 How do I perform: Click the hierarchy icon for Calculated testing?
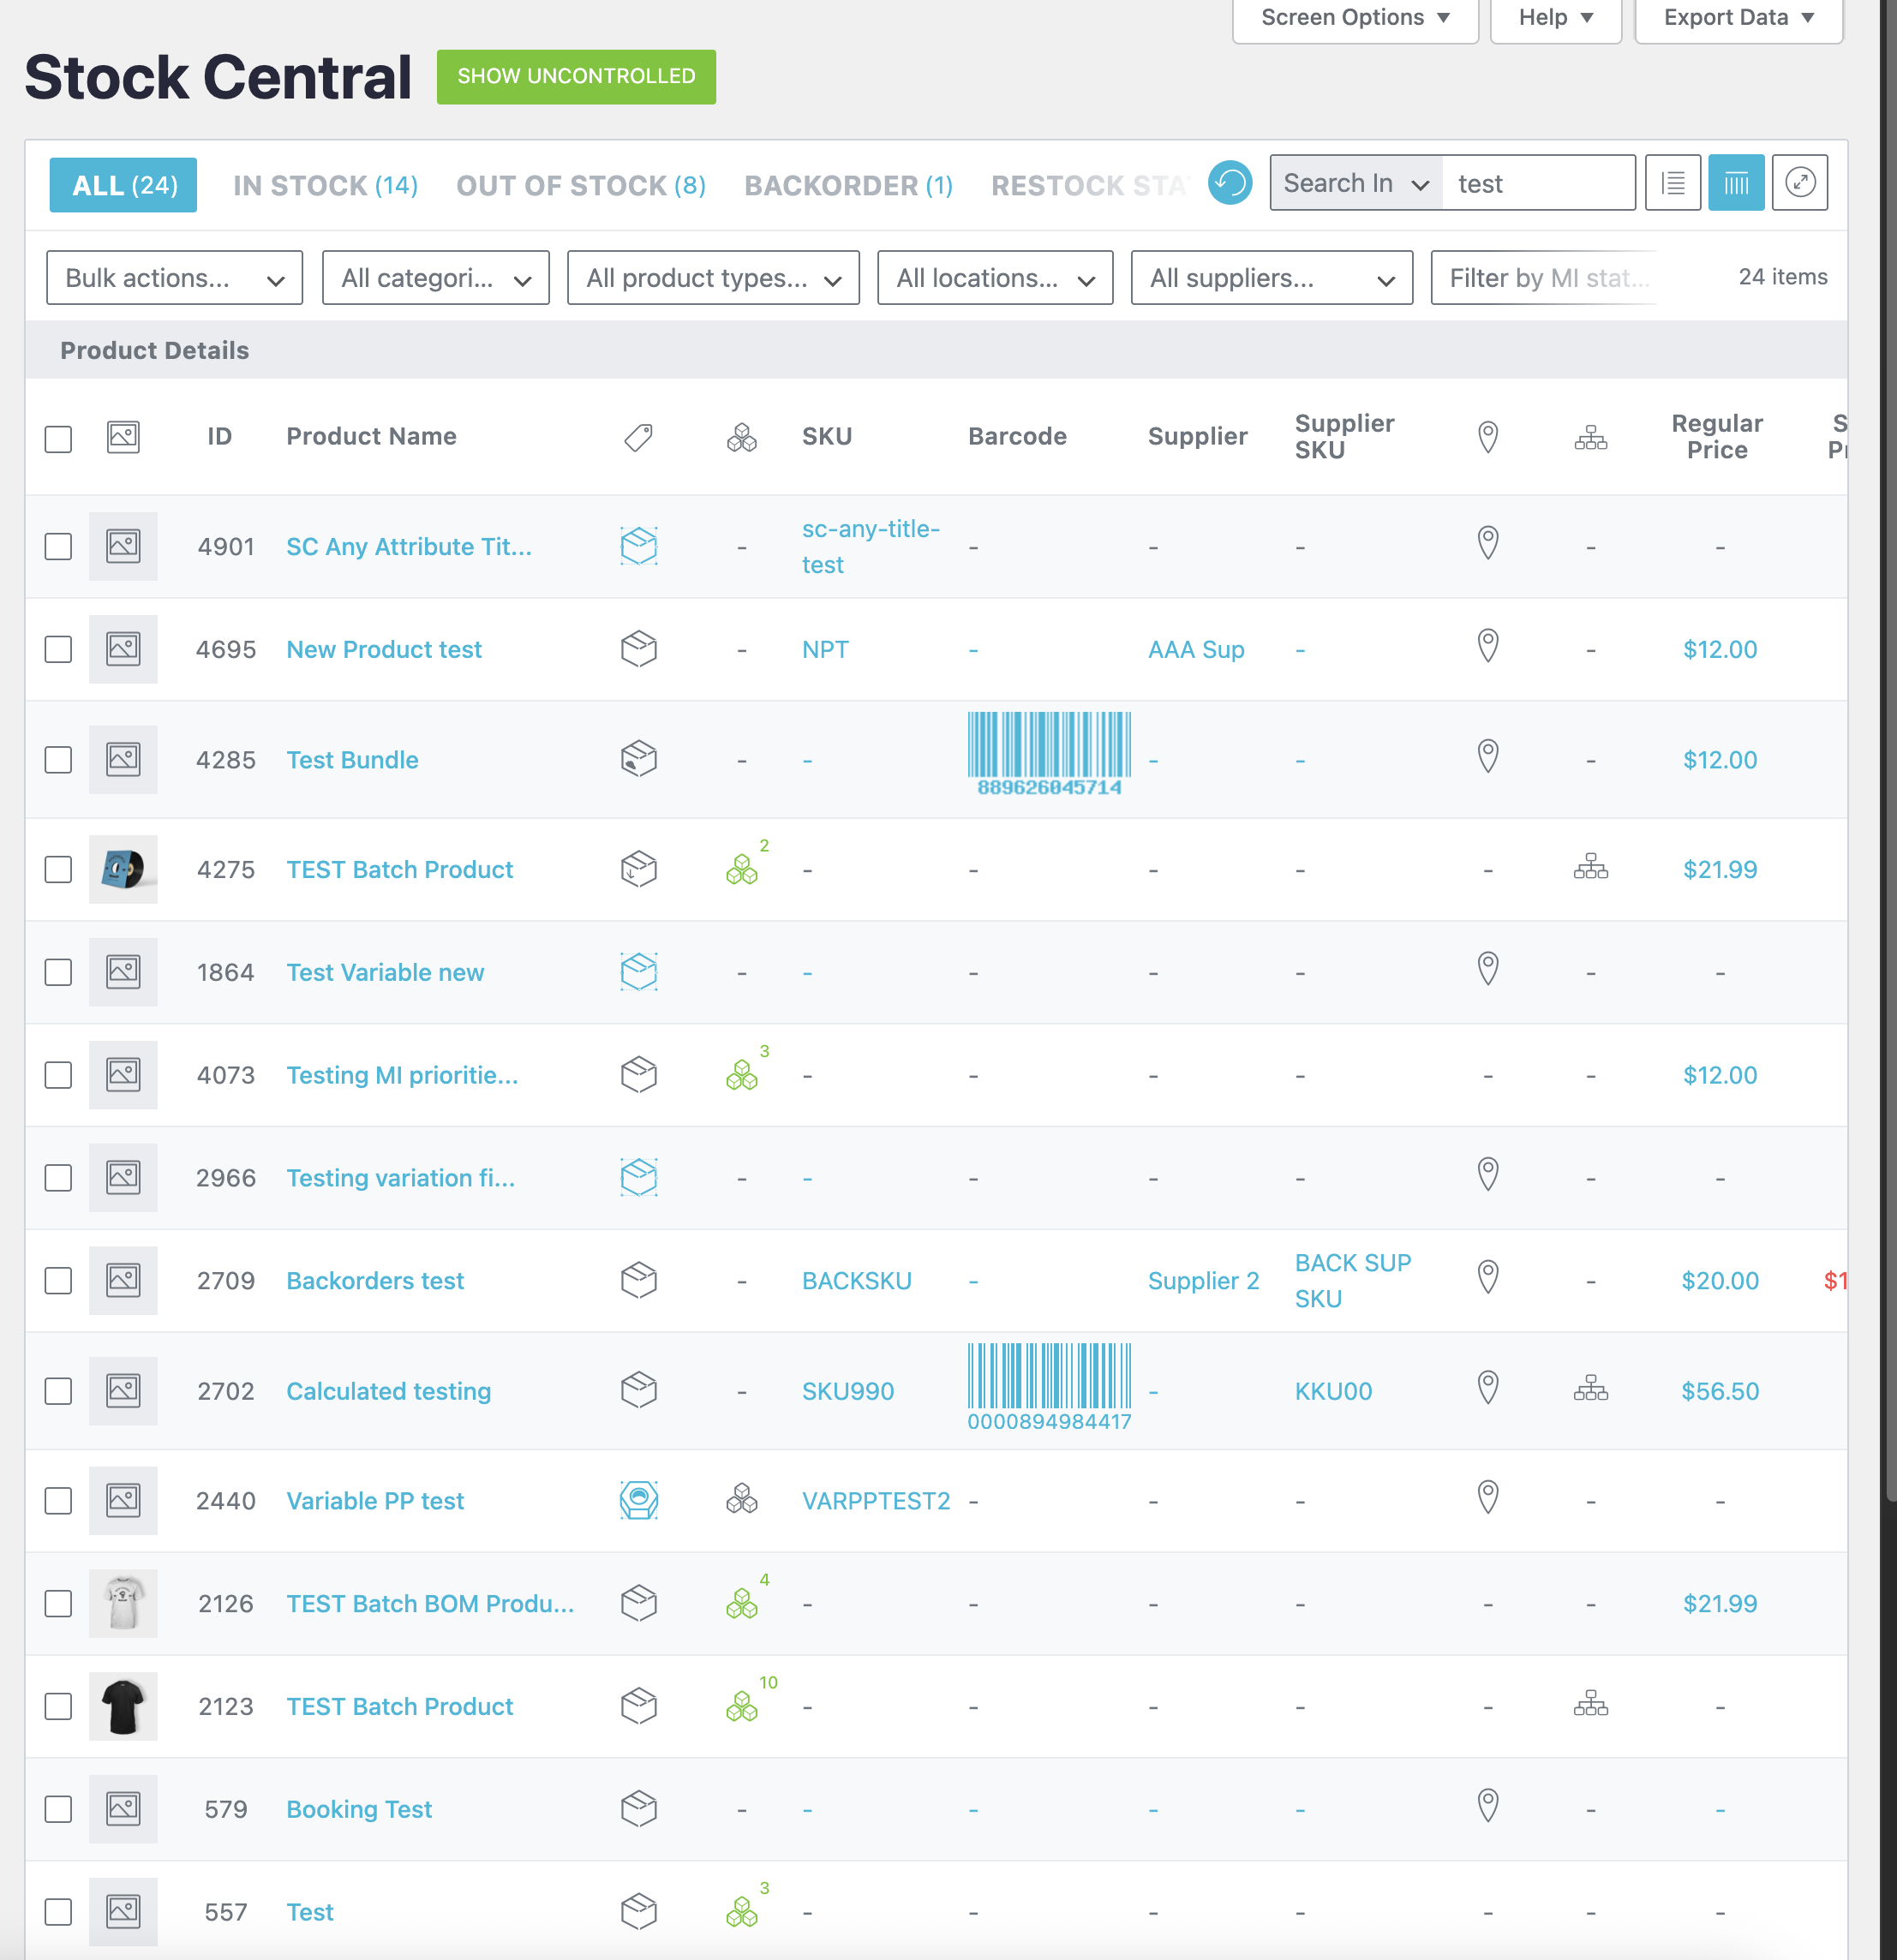tap(1590, 1389)
